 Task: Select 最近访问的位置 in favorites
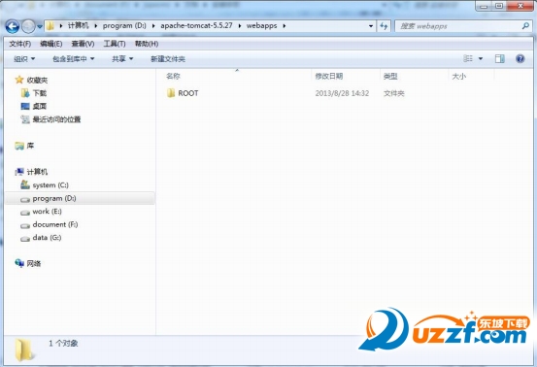[x=56, y=119]
